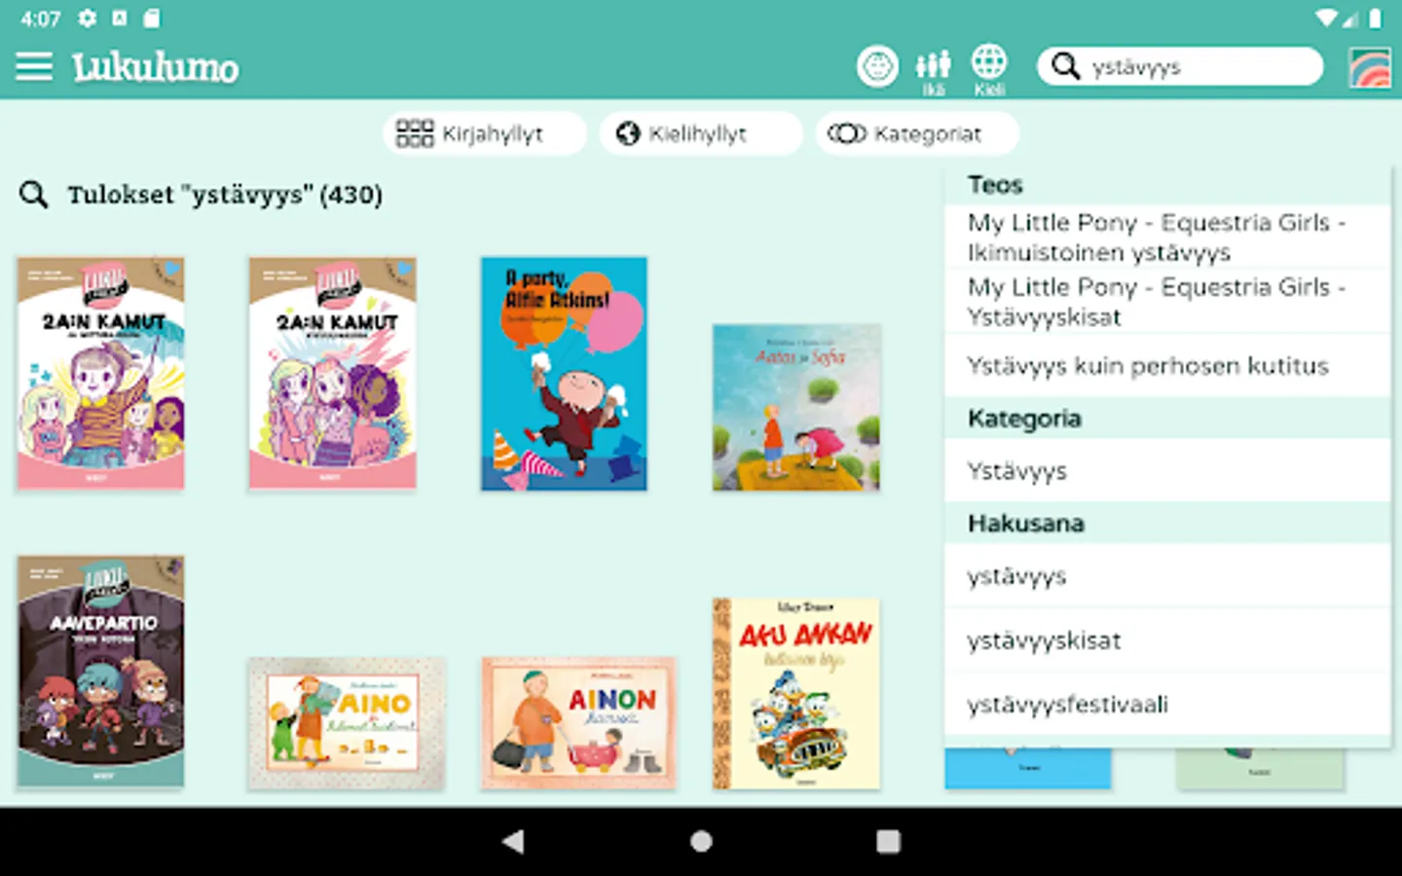This screenshot has width=1402, height=876.
Task: Open the Aavepartio book cover
Action: tap(100, 672)
